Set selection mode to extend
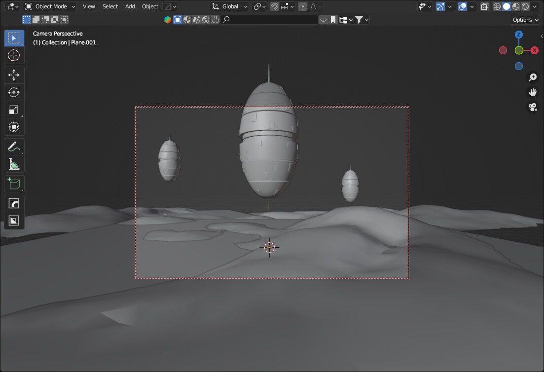The height and width of the screenshot is (372, 544). (x=36, y=20)
